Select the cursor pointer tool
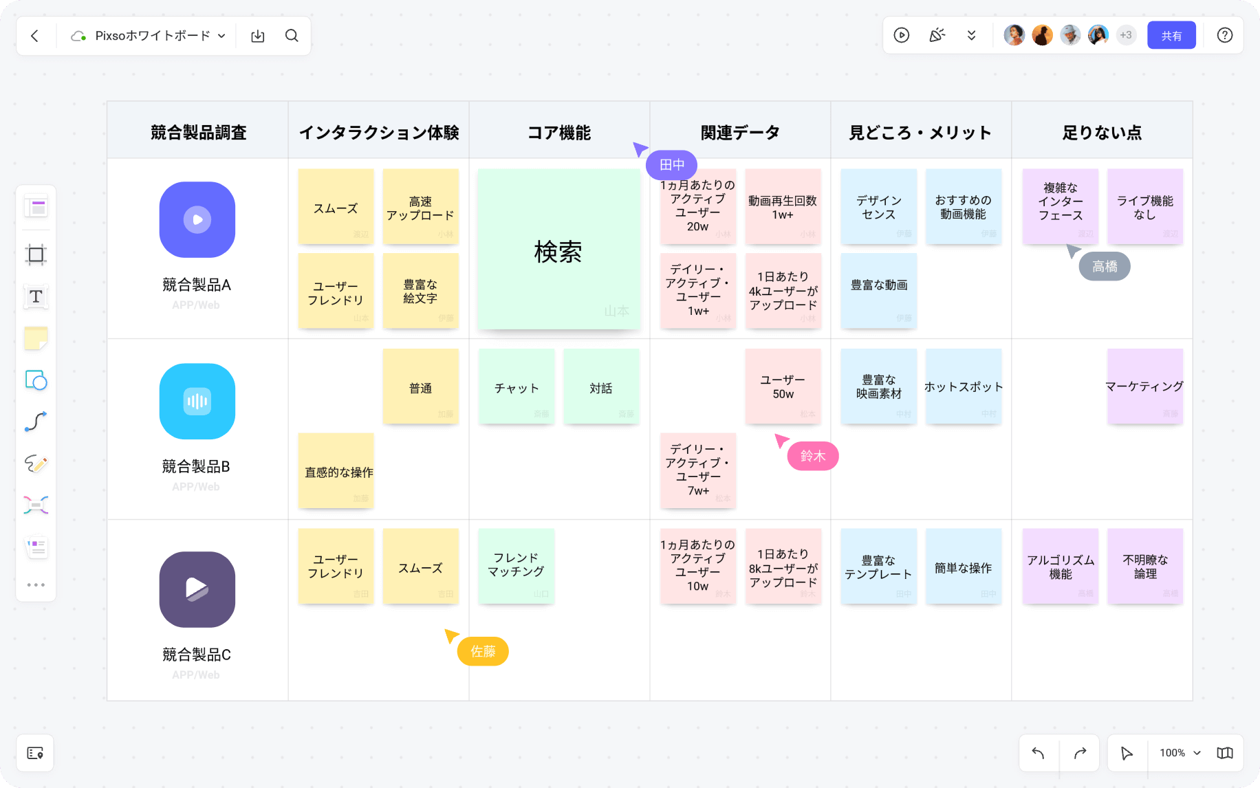This screenshot has width=1260, height=788. [x=1127, y=753]
